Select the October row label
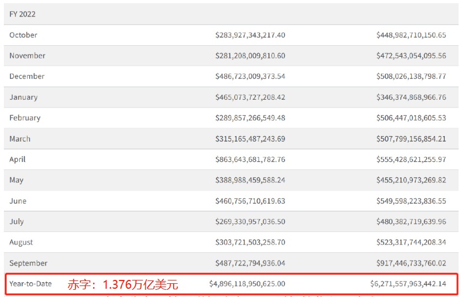The image size is (463, 297). 23,35
